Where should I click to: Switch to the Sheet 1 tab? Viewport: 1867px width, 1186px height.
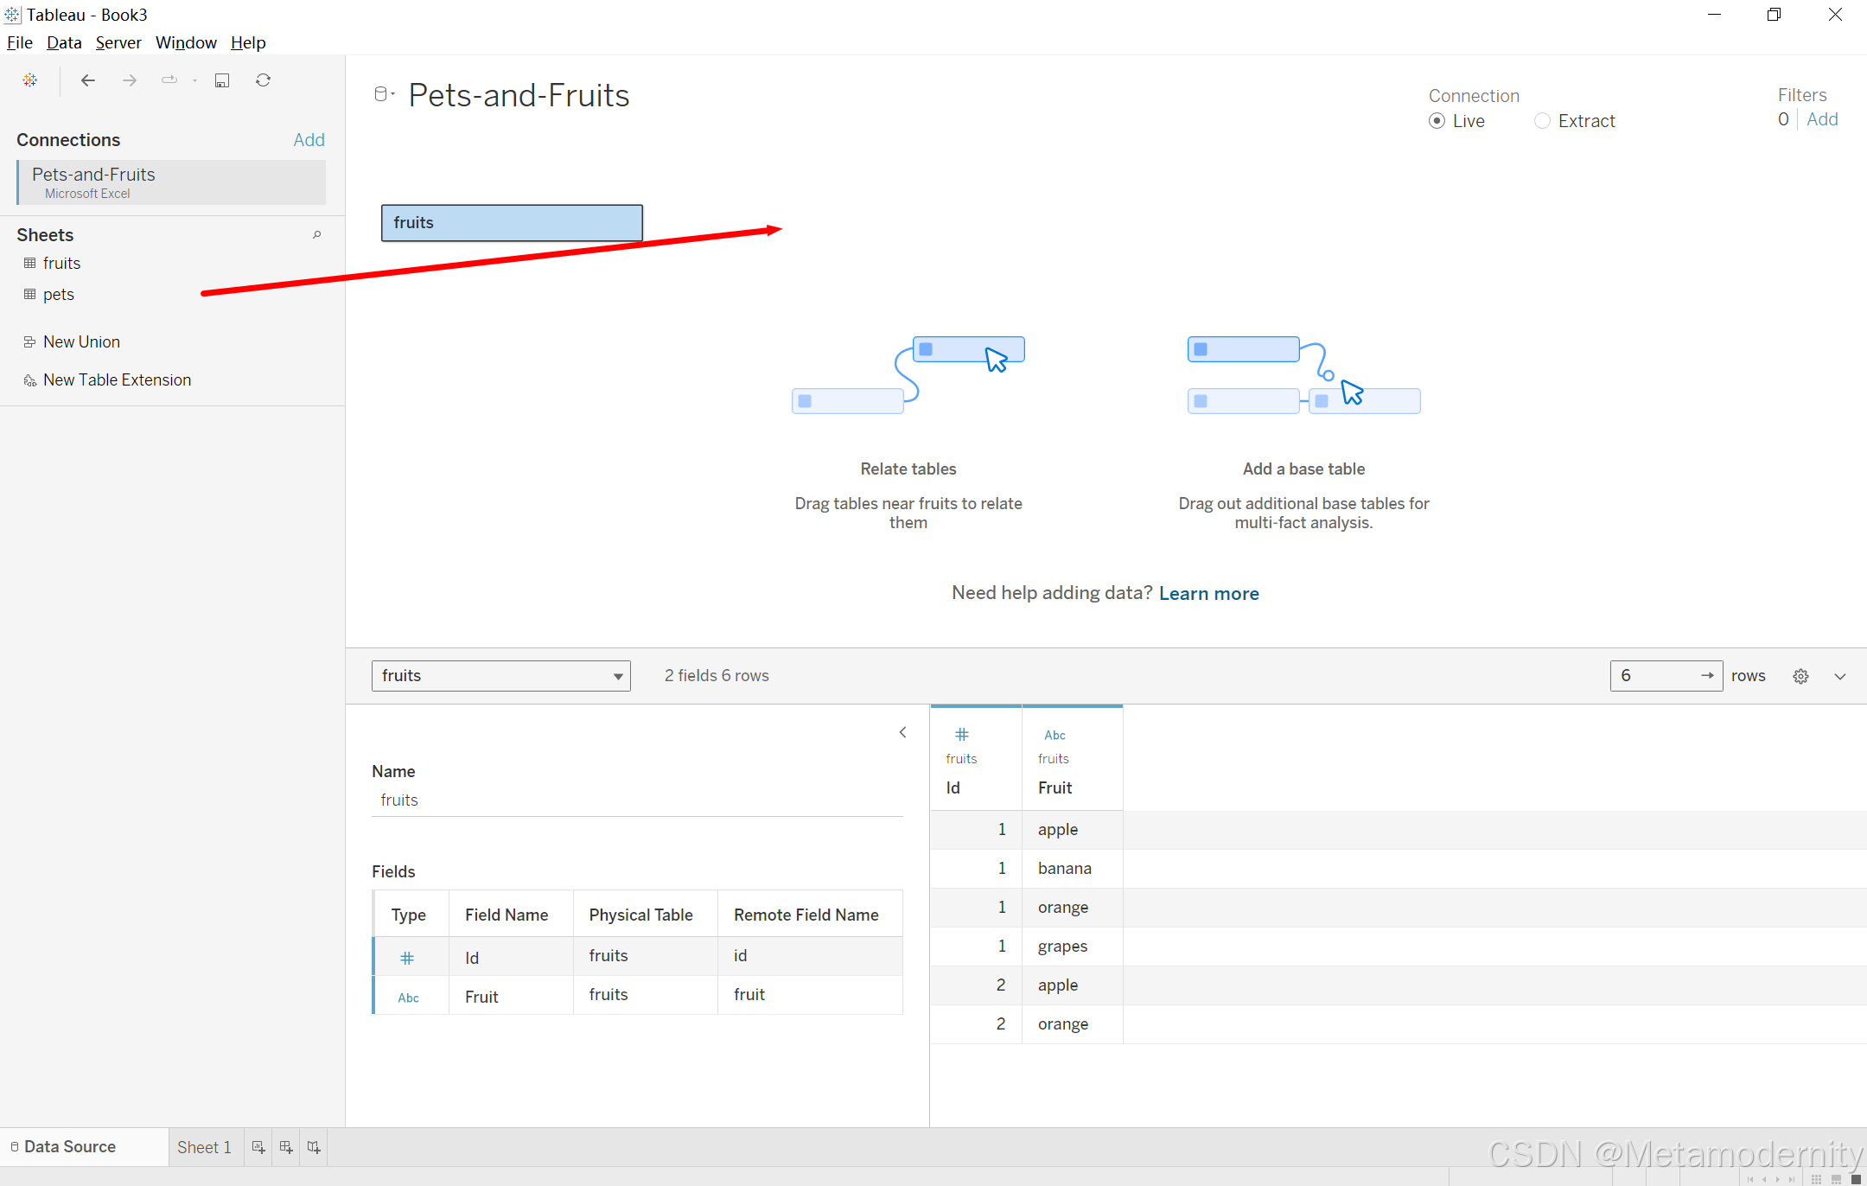coord(204,1147)
